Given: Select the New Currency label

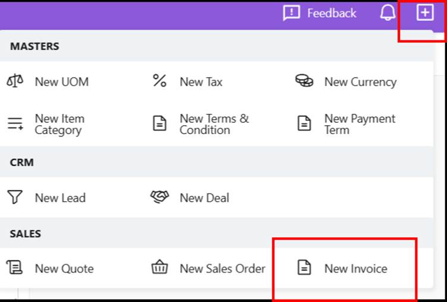Looking at the screenshot, I should (360, 82).
